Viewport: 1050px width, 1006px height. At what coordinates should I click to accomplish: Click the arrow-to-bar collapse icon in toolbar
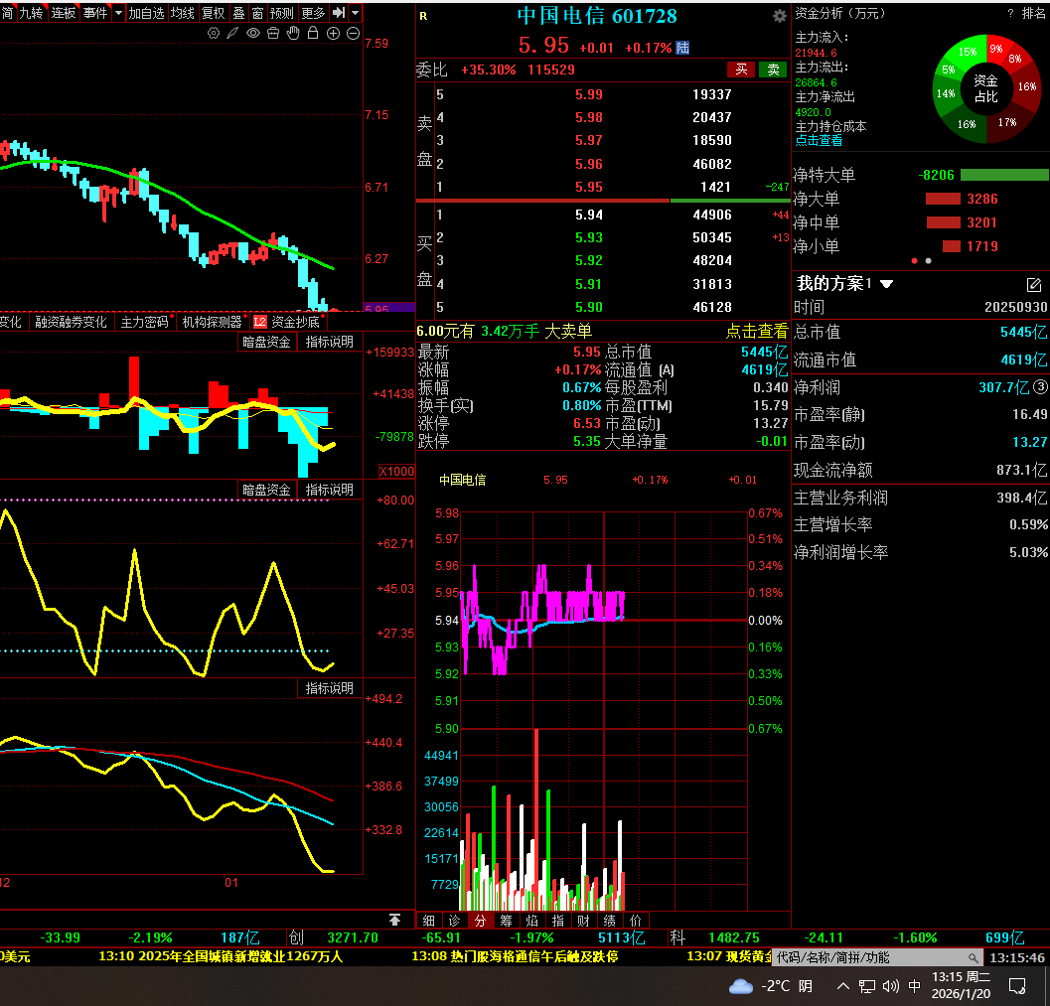(x=339, y=13)
